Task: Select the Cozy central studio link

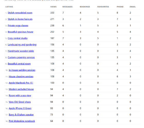Action: [17, 38]
